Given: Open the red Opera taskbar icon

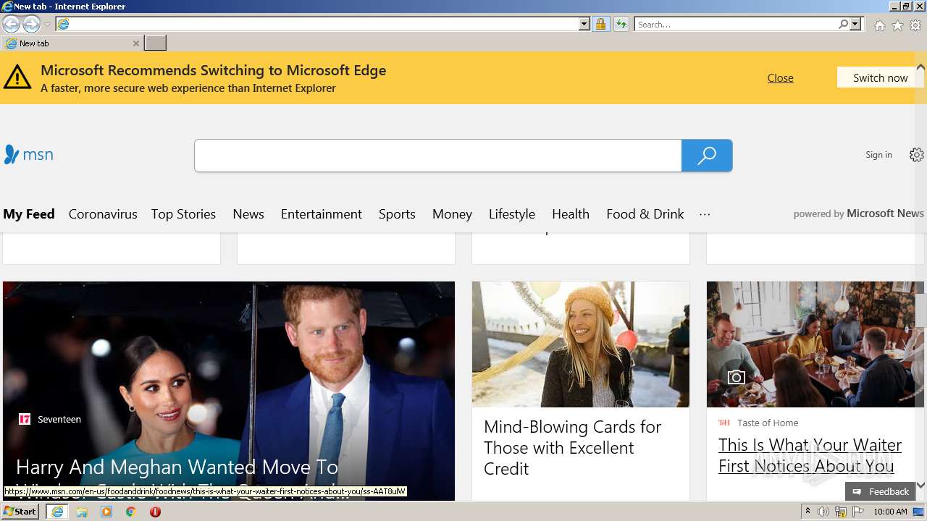Looking at the screenshot, I should pos(155,512).
